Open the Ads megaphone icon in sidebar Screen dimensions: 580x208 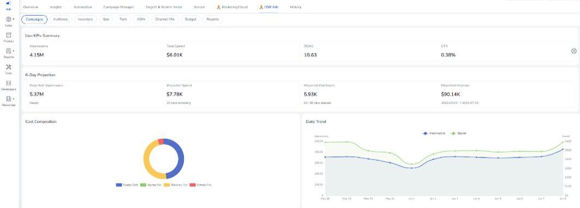point(9,3)
